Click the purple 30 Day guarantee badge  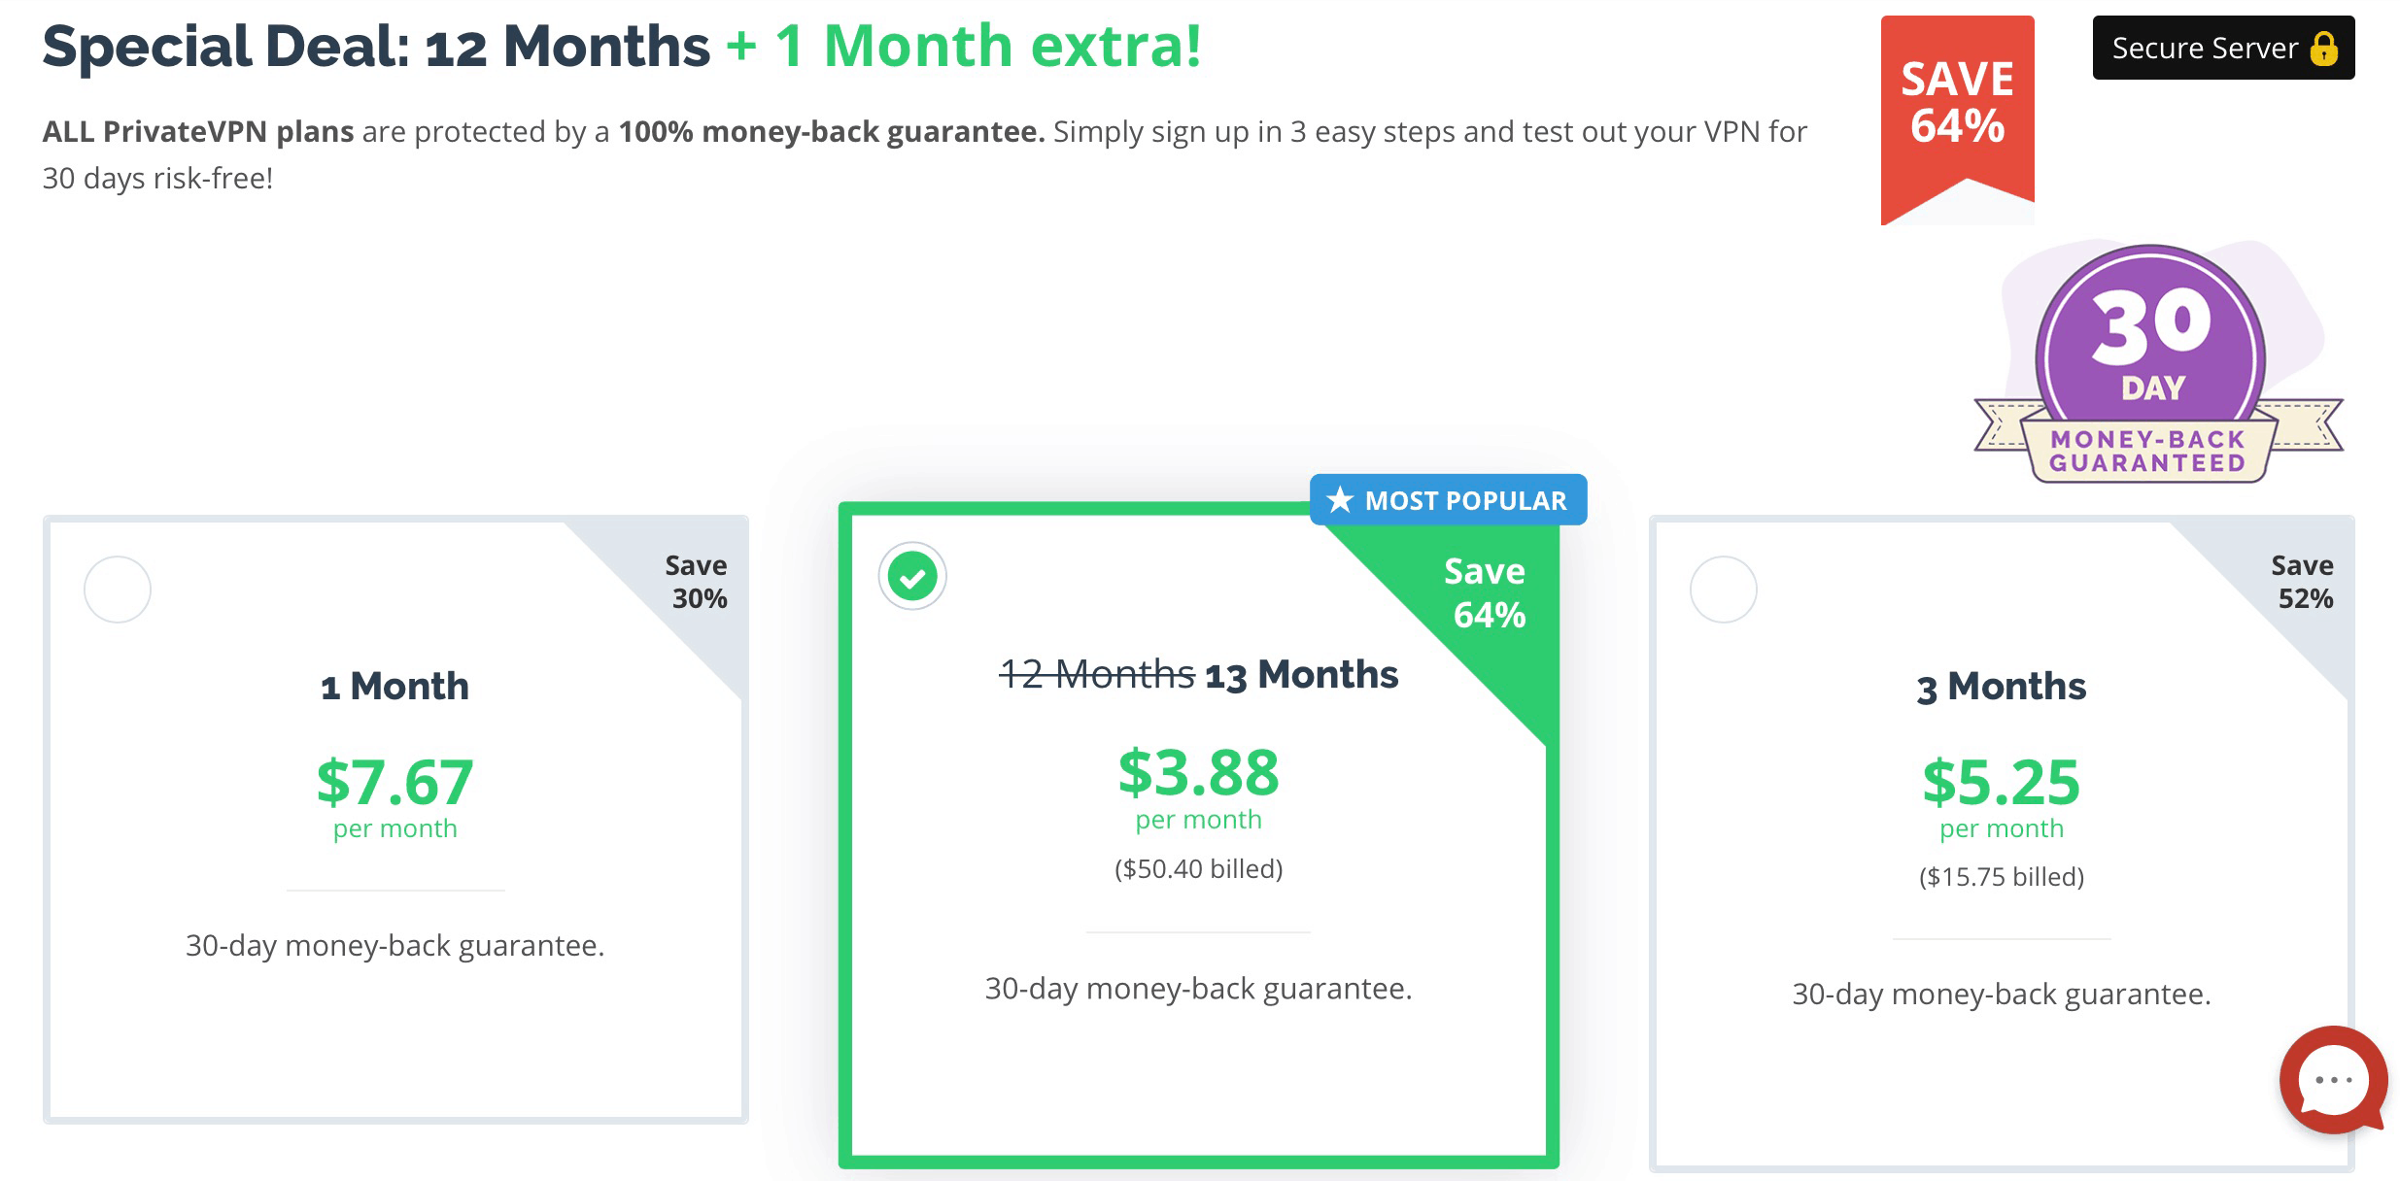coord(2151,361)
